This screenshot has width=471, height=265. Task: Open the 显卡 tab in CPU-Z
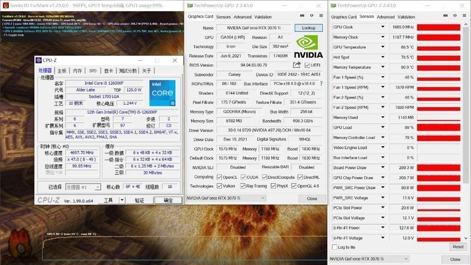108,71
